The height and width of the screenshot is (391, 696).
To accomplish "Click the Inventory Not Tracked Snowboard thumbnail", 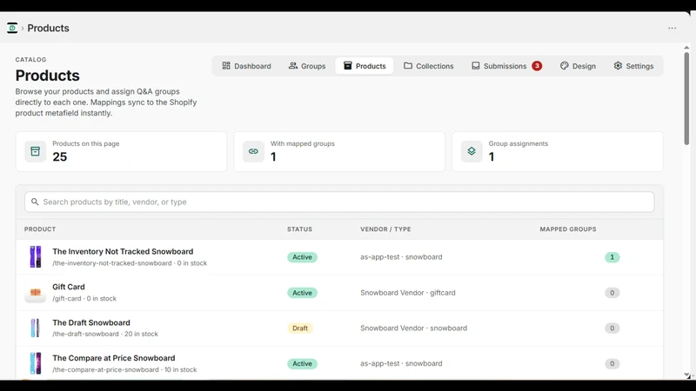I will tap(36, 256).
